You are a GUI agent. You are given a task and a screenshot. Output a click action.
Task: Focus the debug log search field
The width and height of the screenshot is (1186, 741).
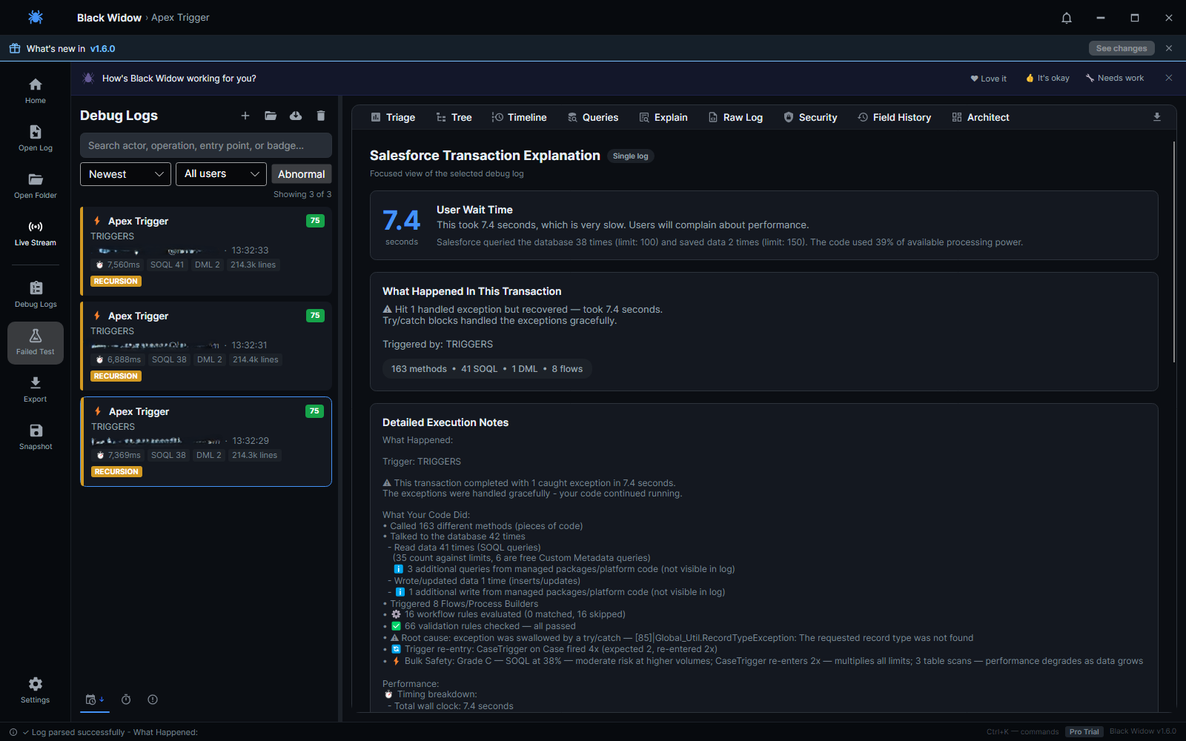coord(206,145)
